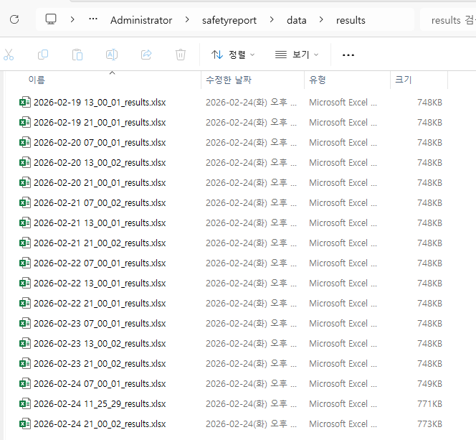
Task: Expand chevron after Administrator breadcrumb
Action: point(187,20)
